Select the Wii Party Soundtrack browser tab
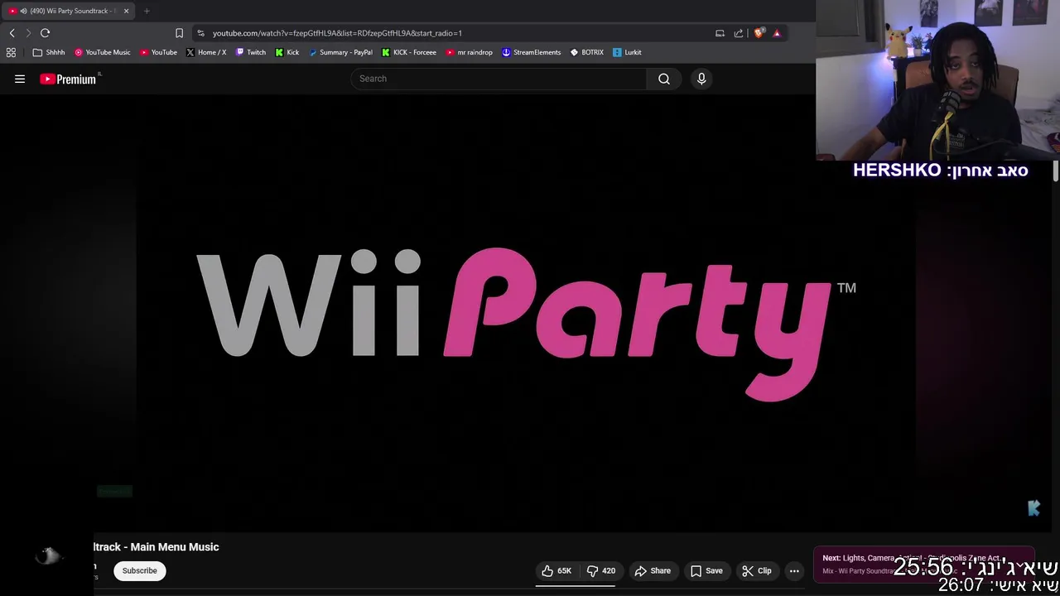The height and width of the screenshot is (596, 1060). [x=68, y=11]
